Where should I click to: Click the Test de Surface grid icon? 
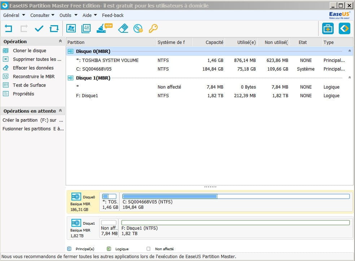coord(6,85)
